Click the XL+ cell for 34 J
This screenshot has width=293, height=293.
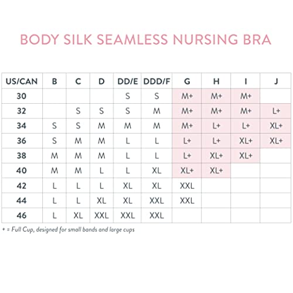[x=276, y=126]
